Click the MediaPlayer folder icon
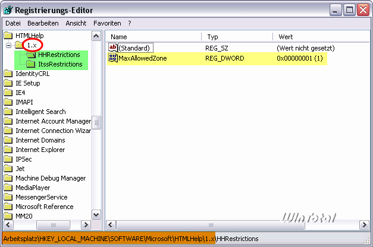The image size is (373, 247). tap(8, 188)
